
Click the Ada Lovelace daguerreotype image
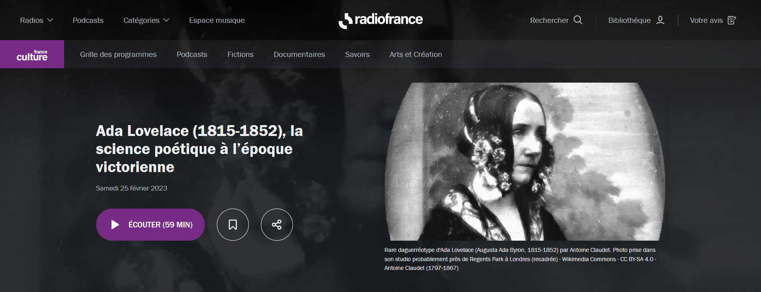point(525,162)
